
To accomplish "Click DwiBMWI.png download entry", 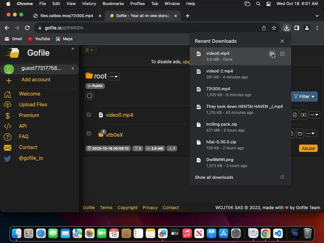I will 240,163.
